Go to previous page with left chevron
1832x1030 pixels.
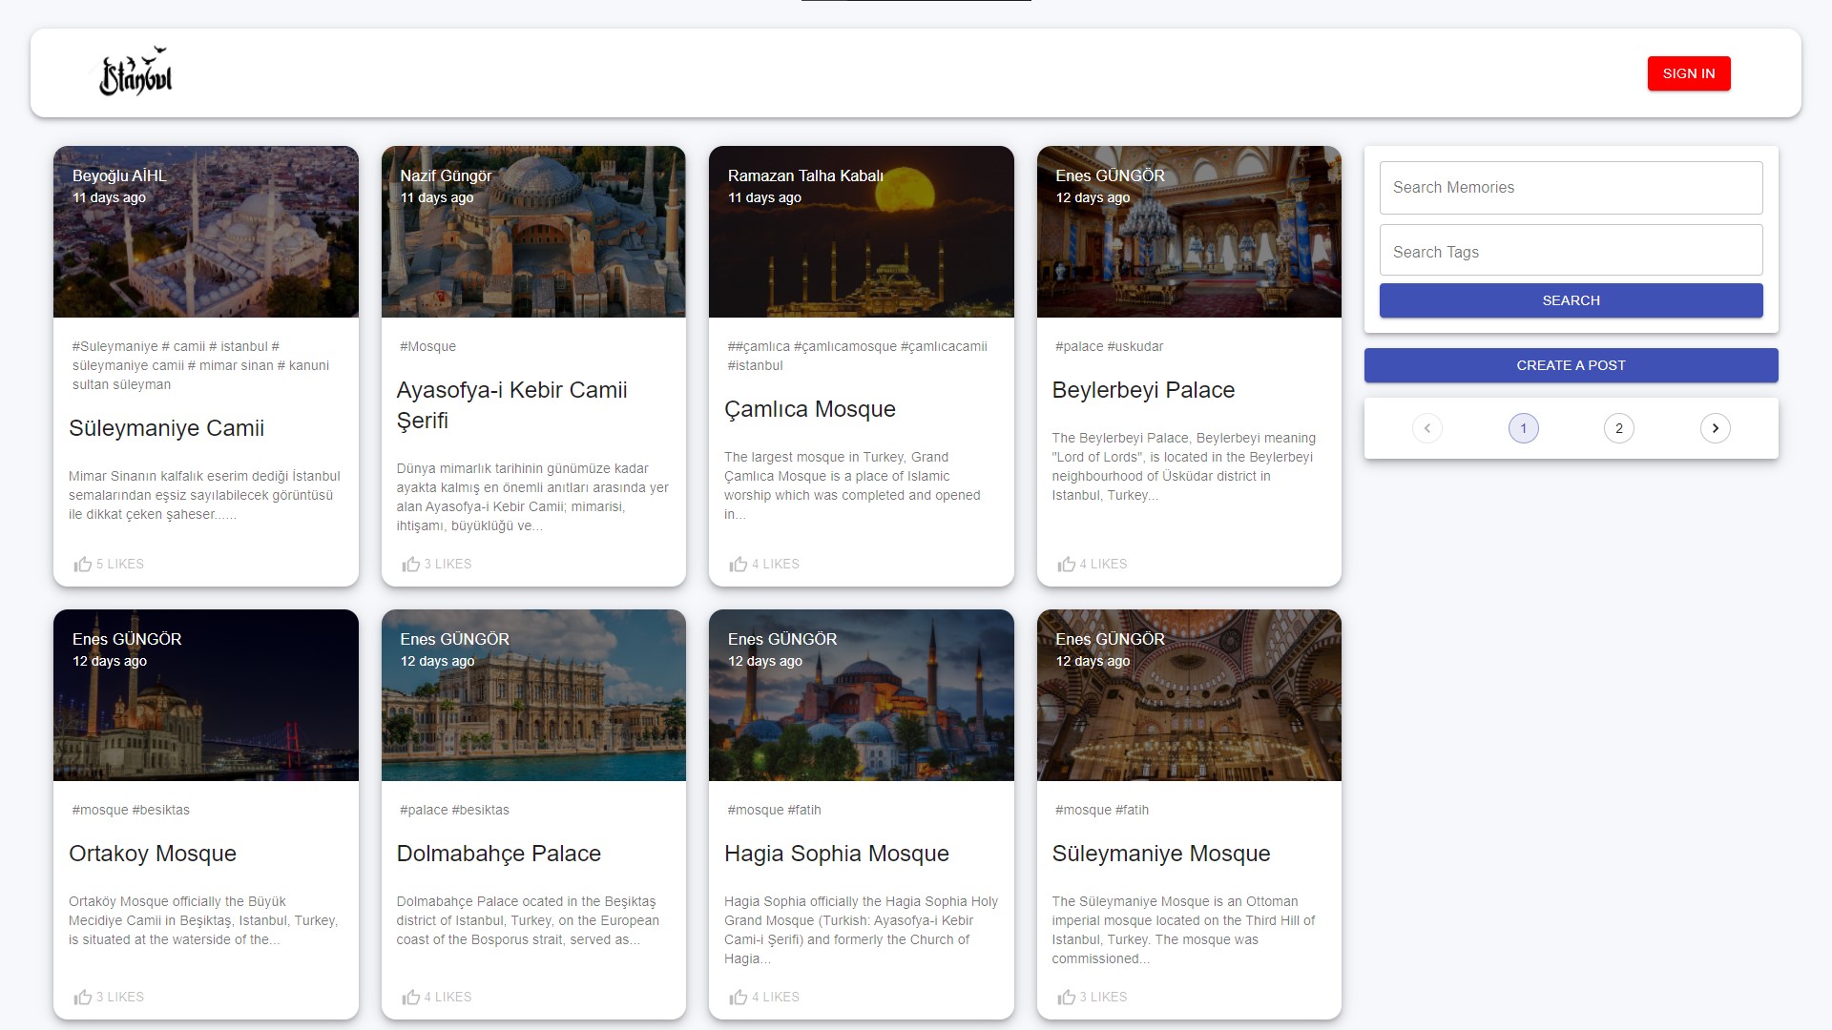(x=1427, y=428)
